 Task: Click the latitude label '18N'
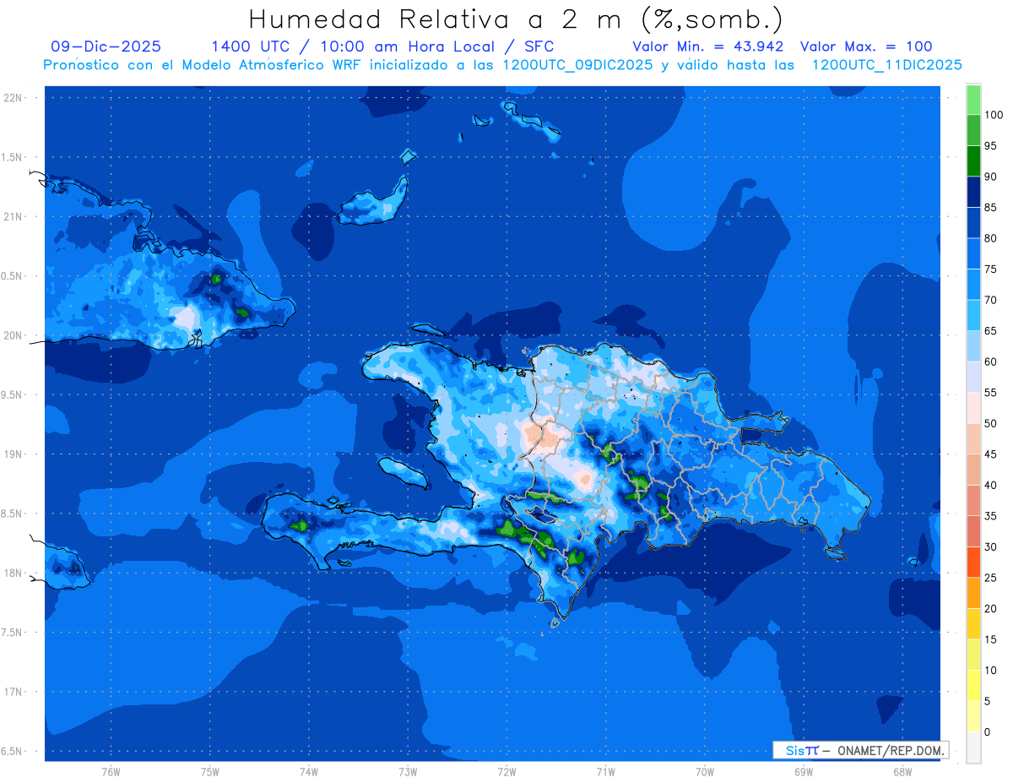pyautogui.click(x=13, y=573)
